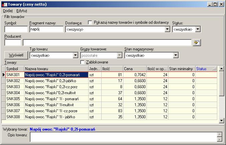
Task: Open the Dodaj menu
Action: [8, 11]
